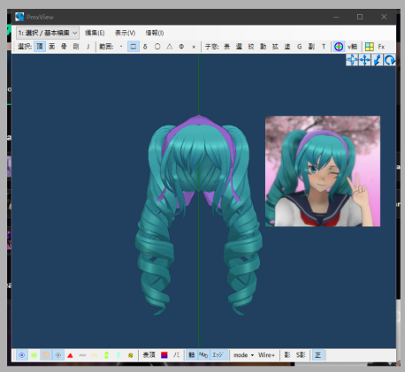Open the 副 sub-window
The image size is (405, 372).
coord(311,47)
